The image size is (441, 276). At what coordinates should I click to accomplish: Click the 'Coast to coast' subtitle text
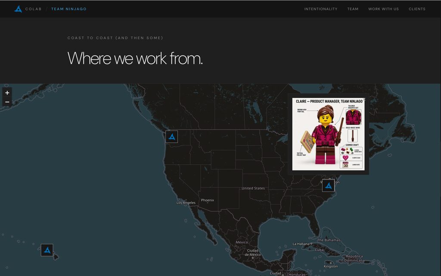click(x=115, y=38)
